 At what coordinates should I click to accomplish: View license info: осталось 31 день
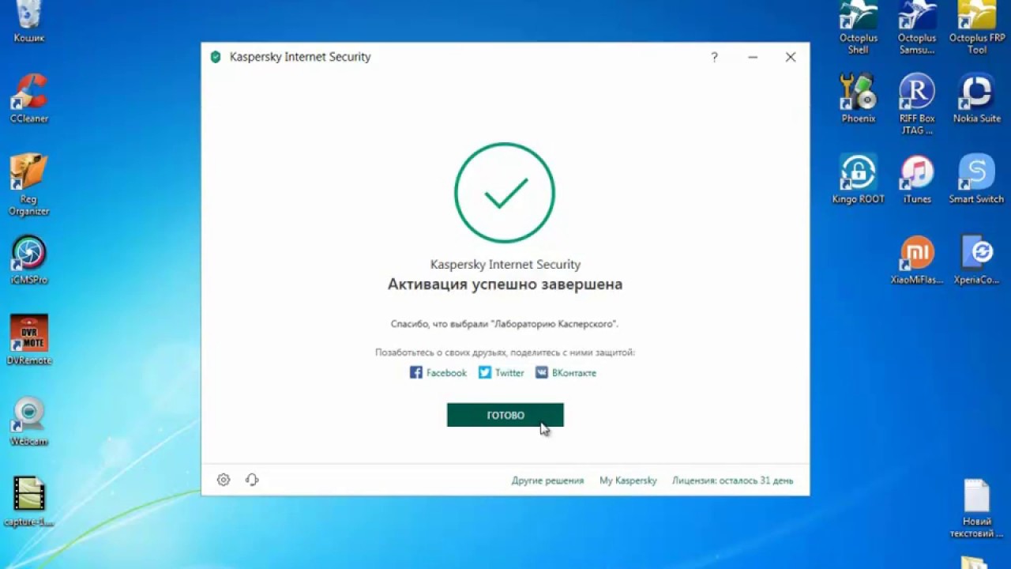[x=733, y=480]
